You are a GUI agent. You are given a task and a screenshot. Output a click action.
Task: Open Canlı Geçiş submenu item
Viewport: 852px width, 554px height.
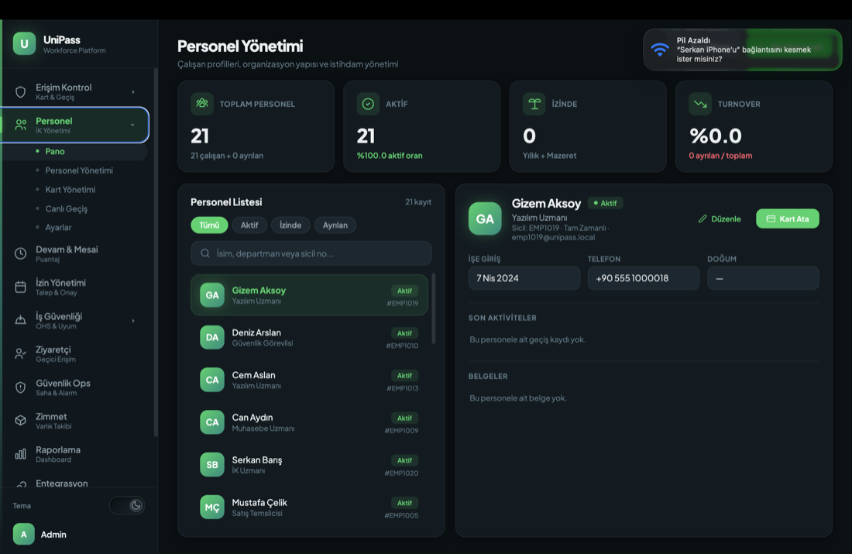click(x=67, y=208)
